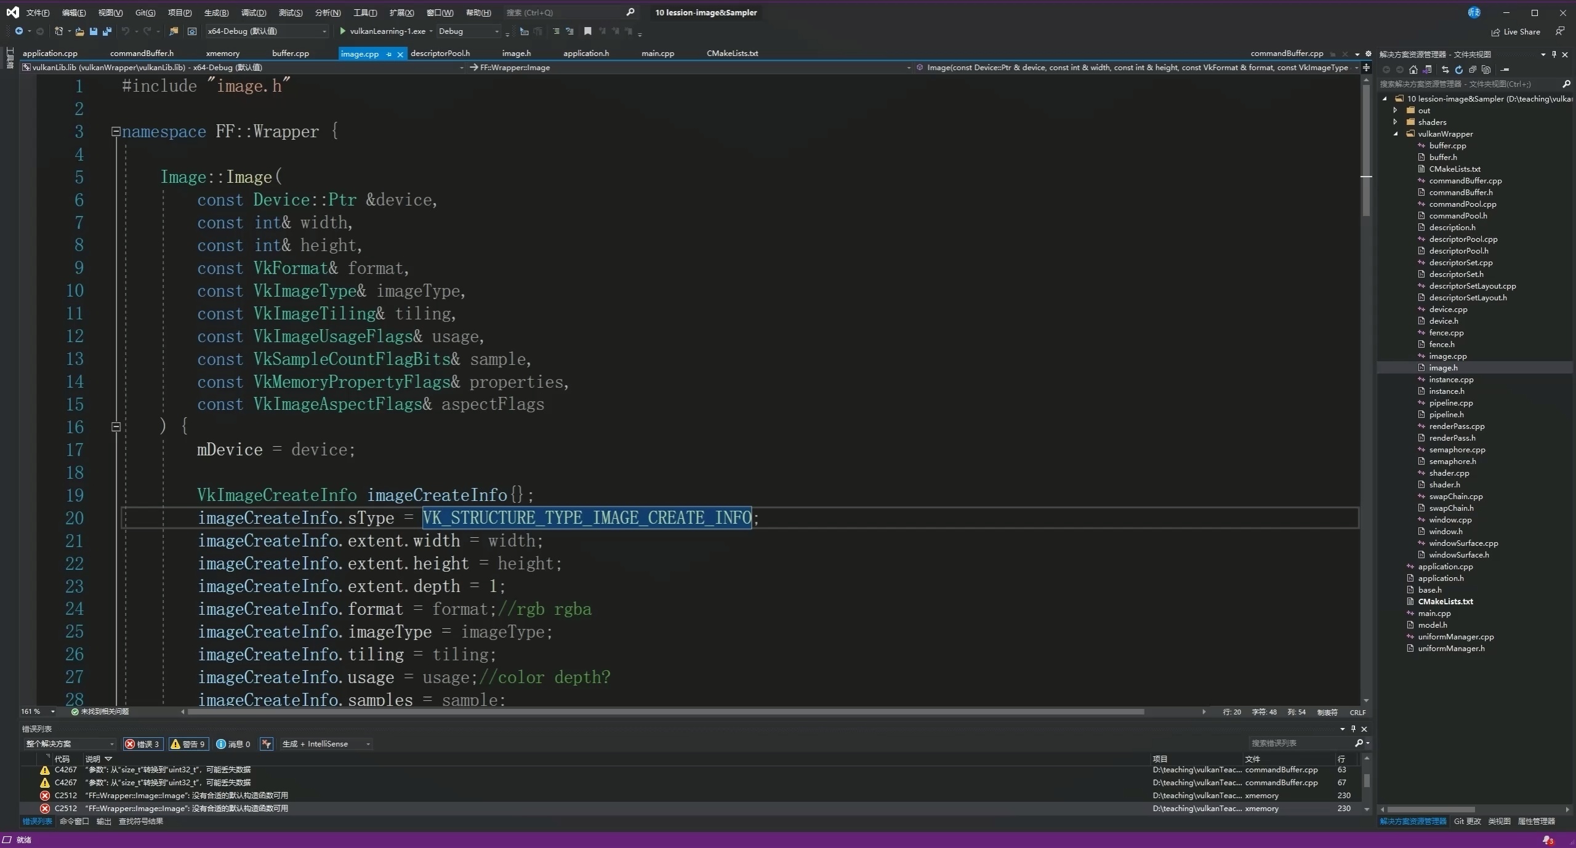Open the 调试(D) menu
This screenshot has width=1576, height=848.
254,12
